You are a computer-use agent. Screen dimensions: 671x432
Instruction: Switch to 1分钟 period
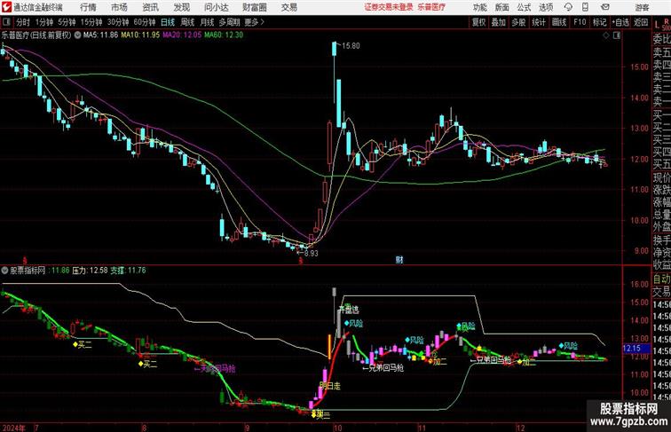[44, 22]
